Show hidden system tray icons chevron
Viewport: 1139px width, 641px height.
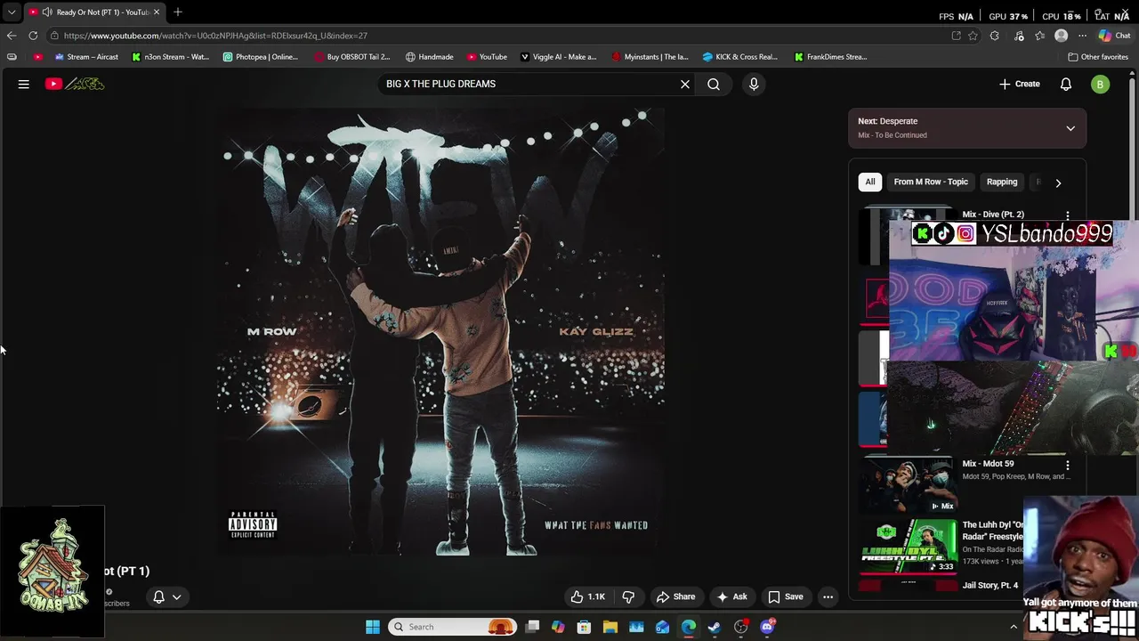1014,627
